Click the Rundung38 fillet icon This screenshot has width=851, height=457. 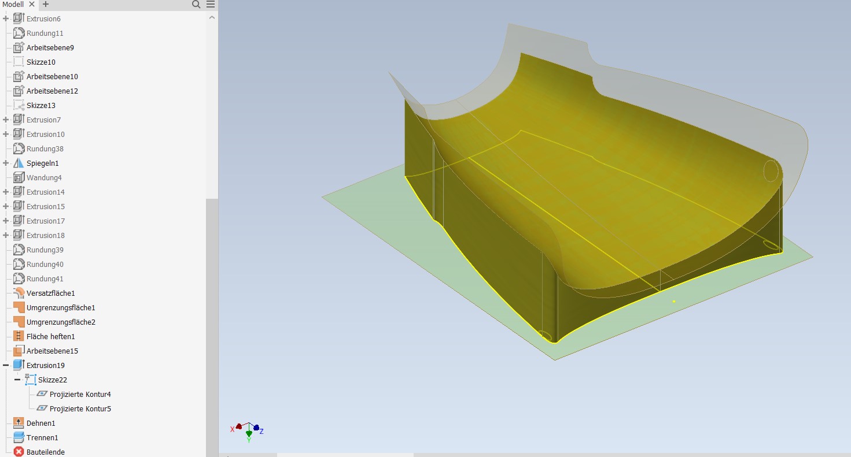point(19,148)
